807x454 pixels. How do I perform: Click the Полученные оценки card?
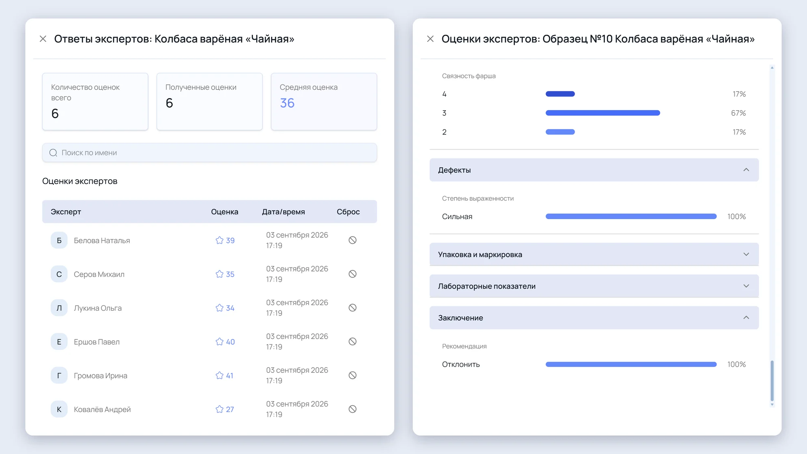[x=209, y=101]
